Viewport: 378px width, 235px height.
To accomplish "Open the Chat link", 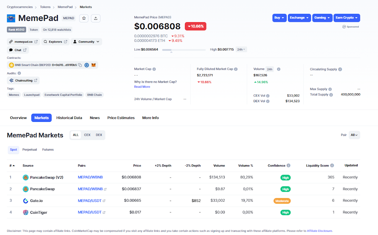I will click(x=18, y=50).
